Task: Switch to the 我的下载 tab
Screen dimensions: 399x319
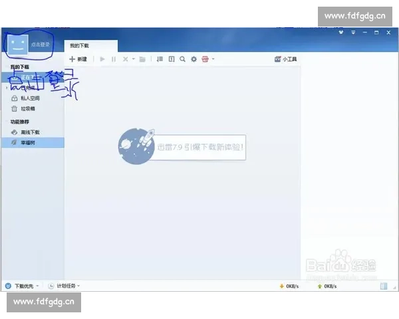Action: pos(80,46)
